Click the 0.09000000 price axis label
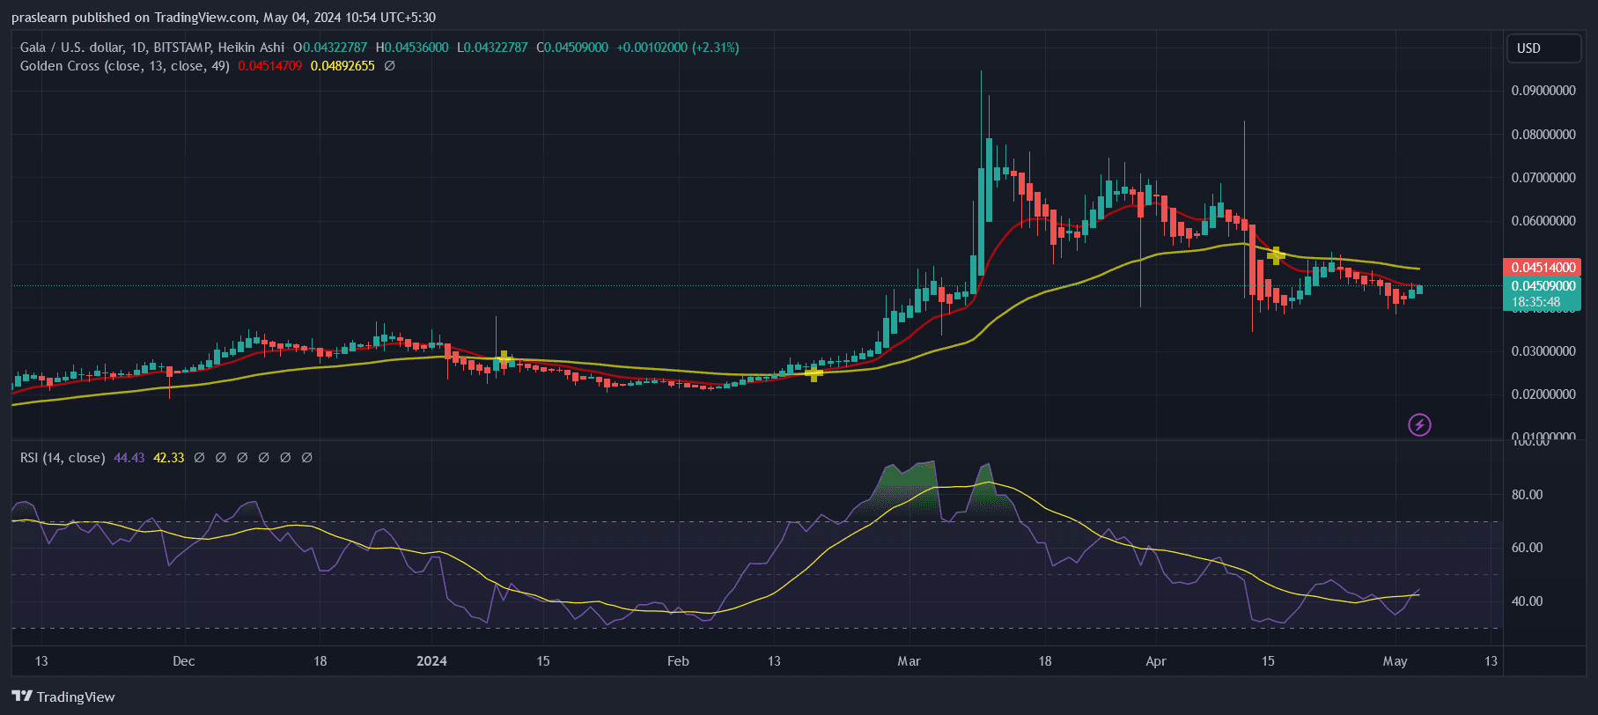Screen dimensions: 1598x715 point(1543,91)
